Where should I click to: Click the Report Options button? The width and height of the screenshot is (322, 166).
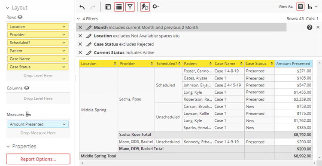38,159
